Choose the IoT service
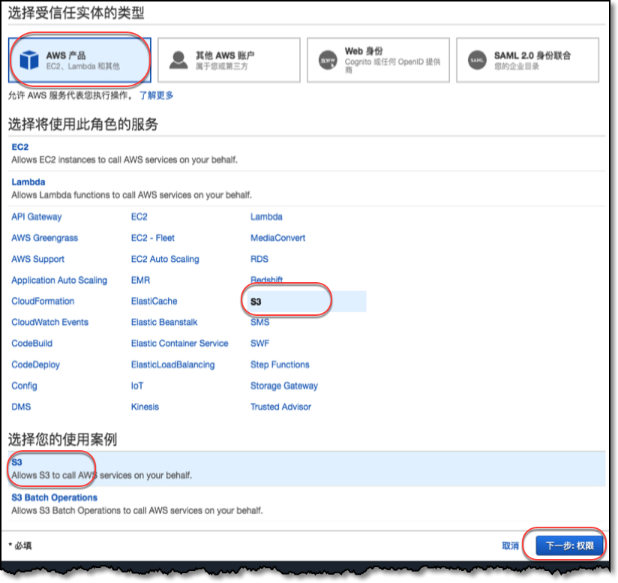618x583 pixels. tap(137, 386)
